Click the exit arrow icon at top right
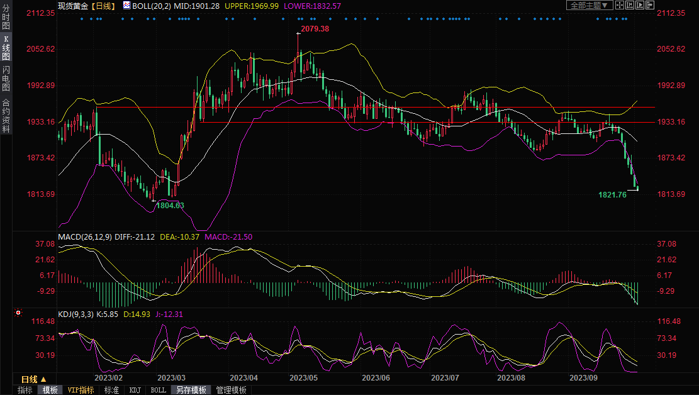The height and width of the screenshot is (395, 699). pos(651,5)
